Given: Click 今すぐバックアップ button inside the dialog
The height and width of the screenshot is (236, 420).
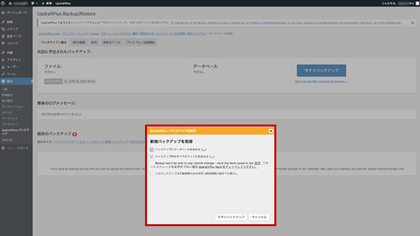Looking at the screenshot, I should click(x=231, y=217).
